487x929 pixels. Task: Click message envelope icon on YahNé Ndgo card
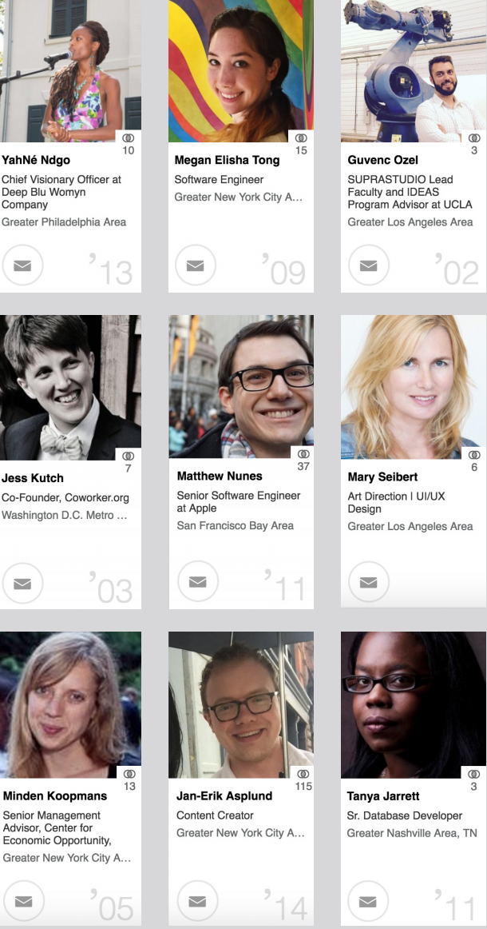[x=22, y=265]
